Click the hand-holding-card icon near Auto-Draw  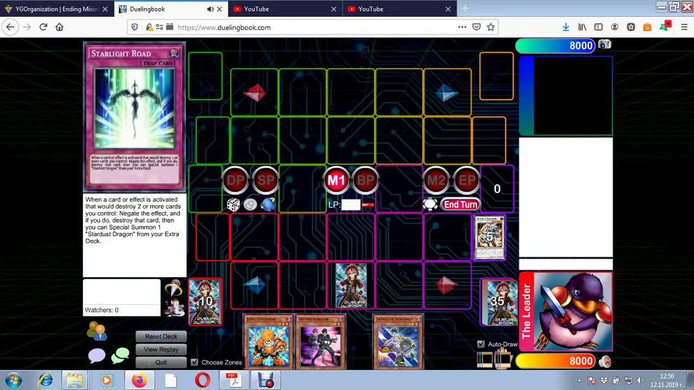(x=503, y=359)
